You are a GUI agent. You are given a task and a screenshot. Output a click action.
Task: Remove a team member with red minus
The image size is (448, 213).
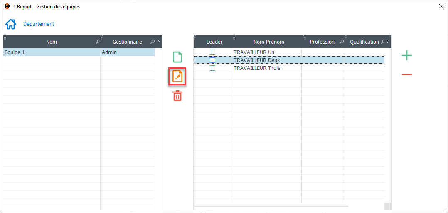407,74
